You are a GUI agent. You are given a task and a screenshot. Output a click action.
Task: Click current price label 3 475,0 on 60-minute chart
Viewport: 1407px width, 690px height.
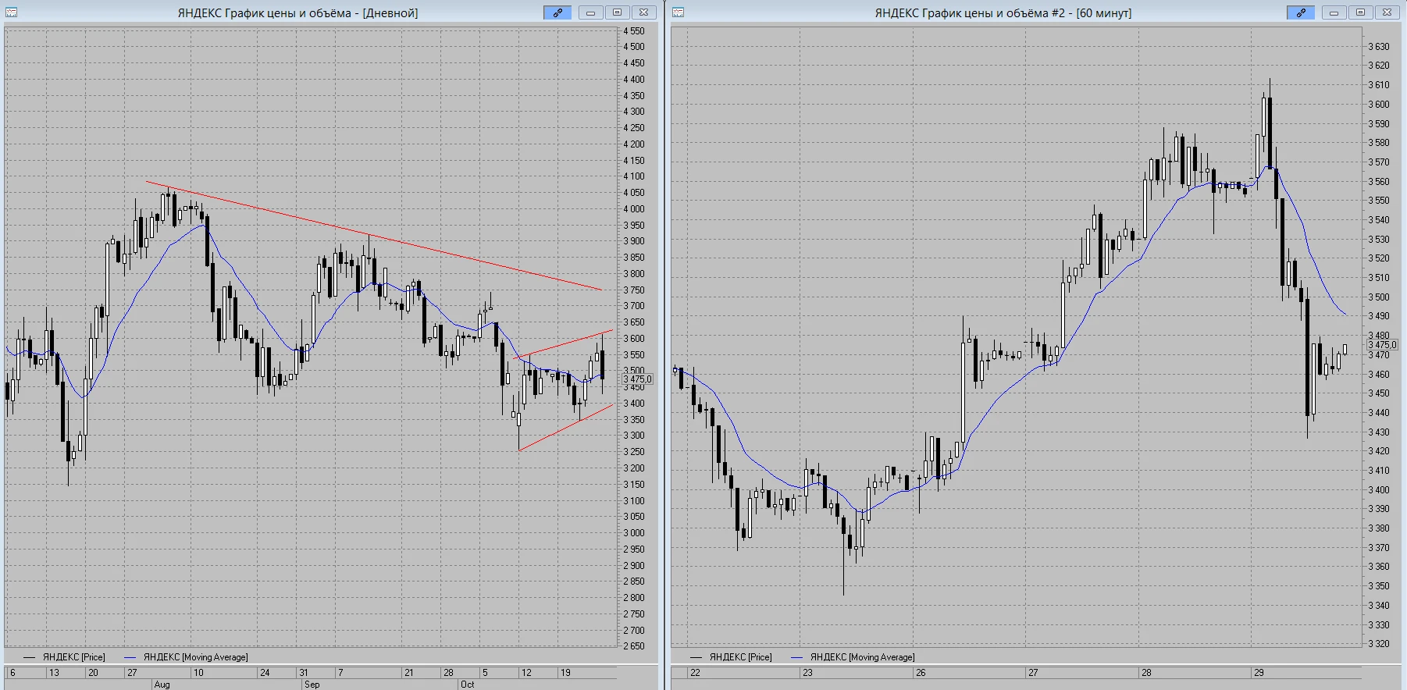1382,344
